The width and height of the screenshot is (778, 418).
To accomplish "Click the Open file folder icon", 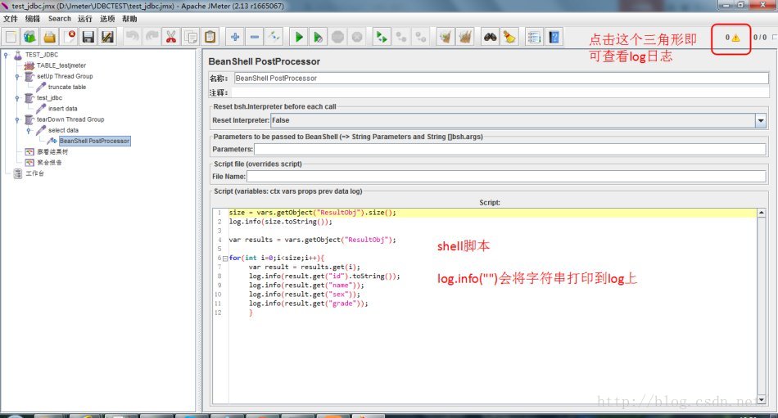I will [x=49, y=37].
